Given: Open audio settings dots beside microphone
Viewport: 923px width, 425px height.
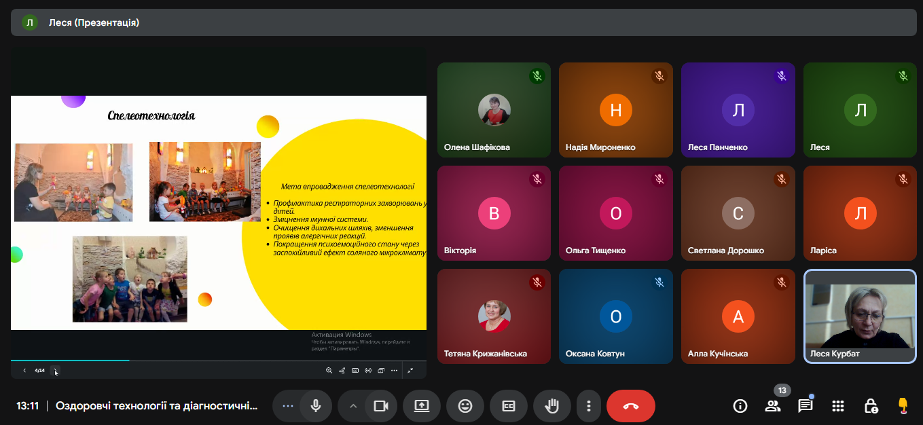Looking at the screenshot, I should (288, 406).
